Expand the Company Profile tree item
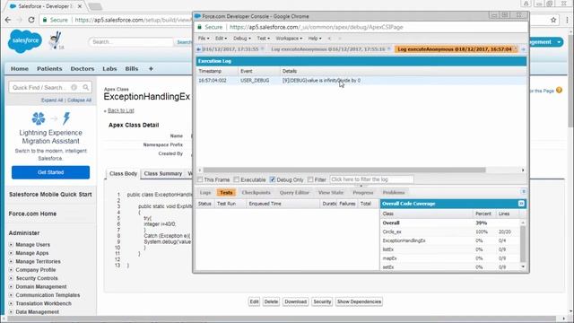 pyautogui.click(x=11, y=270)
